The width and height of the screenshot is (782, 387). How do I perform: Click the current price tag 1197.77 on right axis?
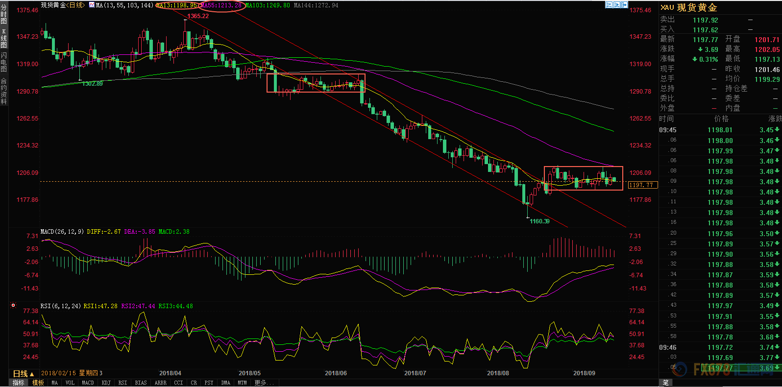click(x=642, y=185)
